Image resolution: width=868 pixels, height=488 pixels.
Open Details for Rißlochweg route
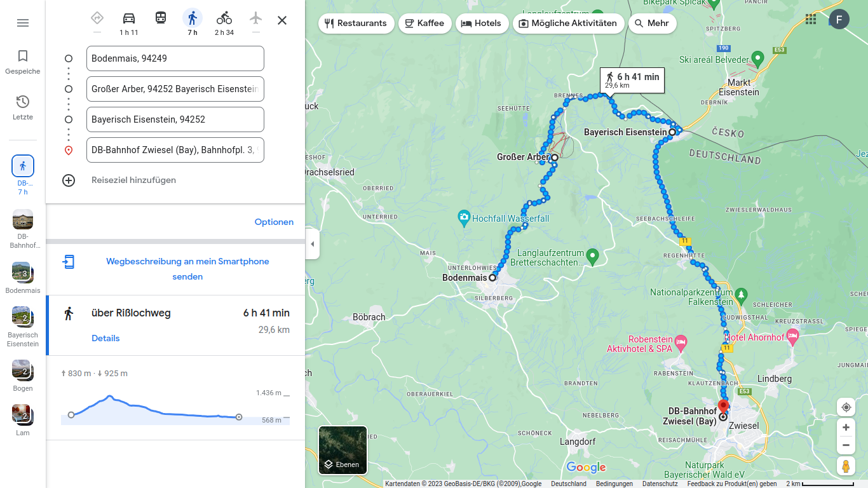click(105, 338)
